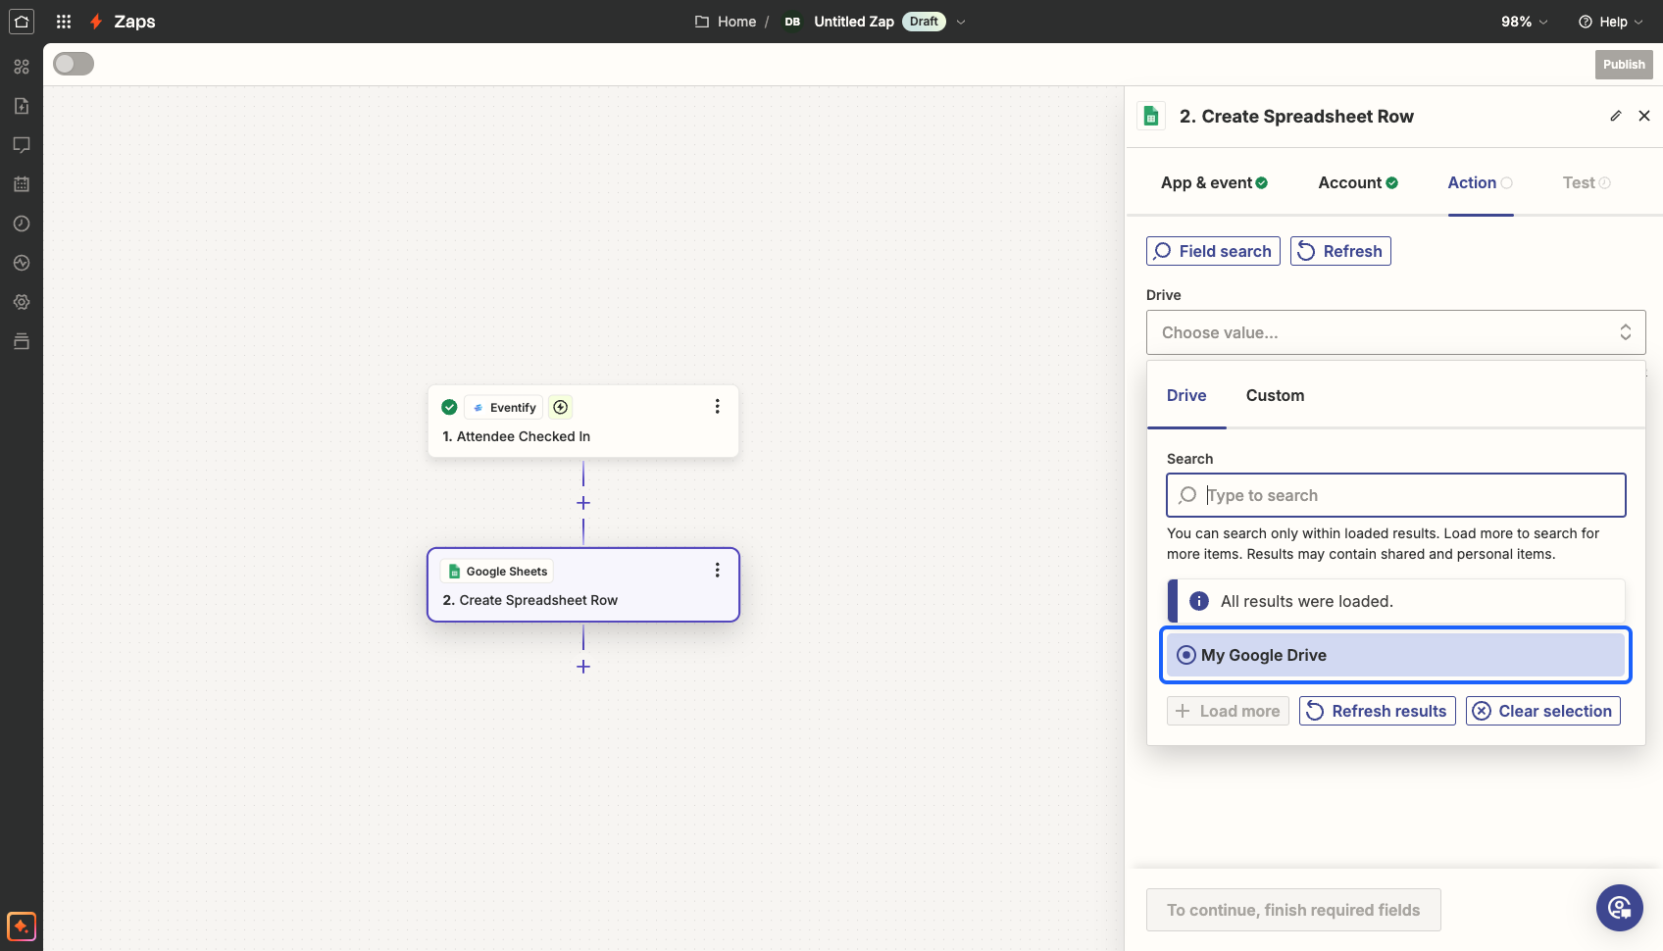Click the Untitled Zap title text
Viewport: 1663px width, 951px height.
[x=854, y=22]
